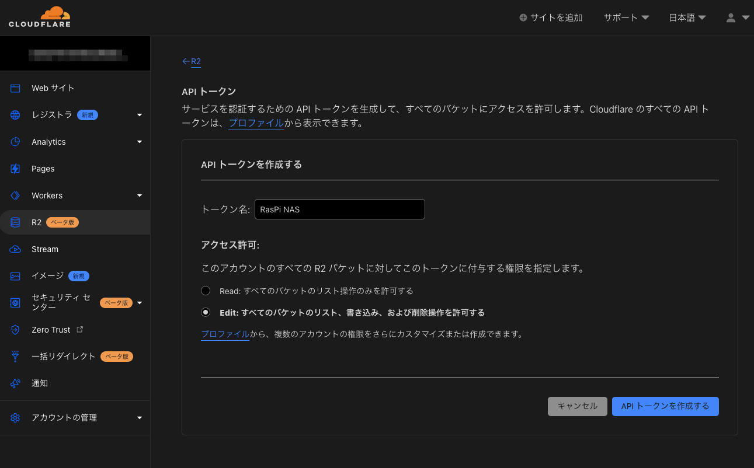Click the 一括リダイレクト ベータ版 badge
The height and width of the screenshot is (468, 754).
117,357
